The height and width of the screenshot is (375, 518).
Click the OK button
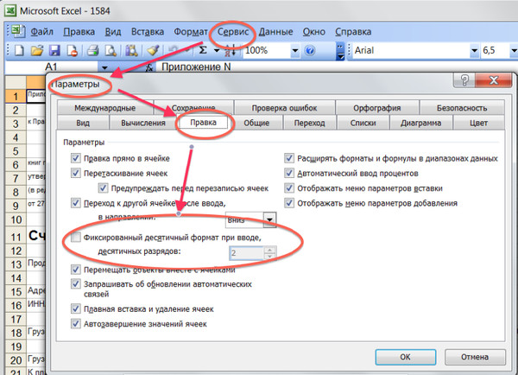tap(406, 357)
